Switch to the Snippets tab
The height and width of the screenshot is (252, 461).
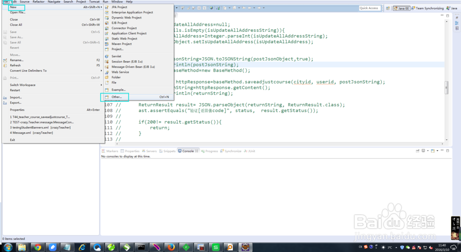[x=167, y=151]
